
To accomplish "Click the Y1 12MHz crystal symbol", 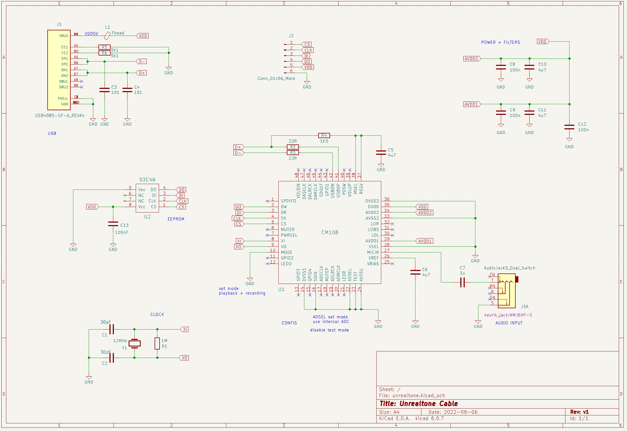I will point(134,343).
